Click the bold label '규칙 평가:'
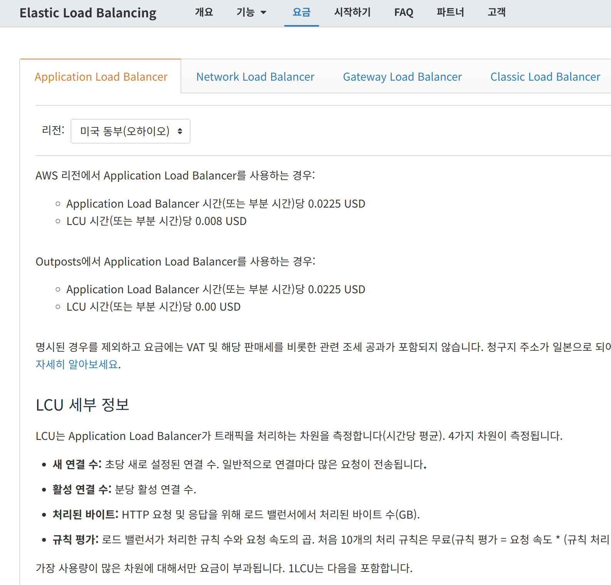This screenshot has height=585, width=611. [x=76, y=539]
